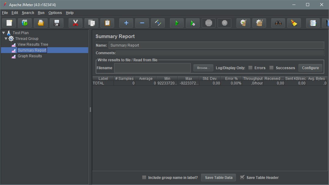The image size is (329, 185).
Task: Select the Thread Group label in tree
Action: (x=27, y=38)
